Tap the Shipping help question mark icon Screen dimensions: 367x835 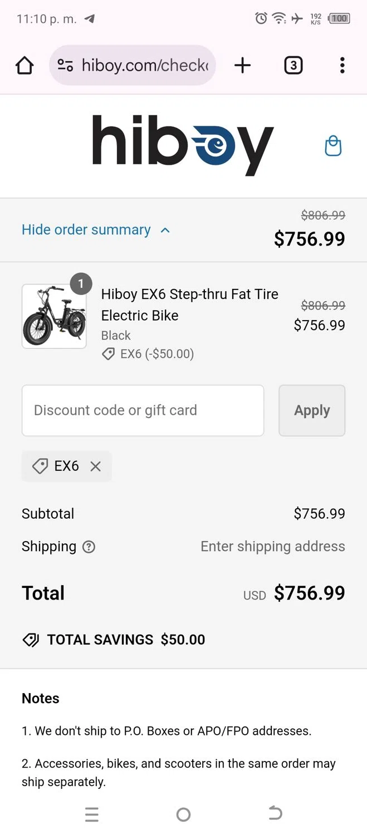[x=89, y=547]
